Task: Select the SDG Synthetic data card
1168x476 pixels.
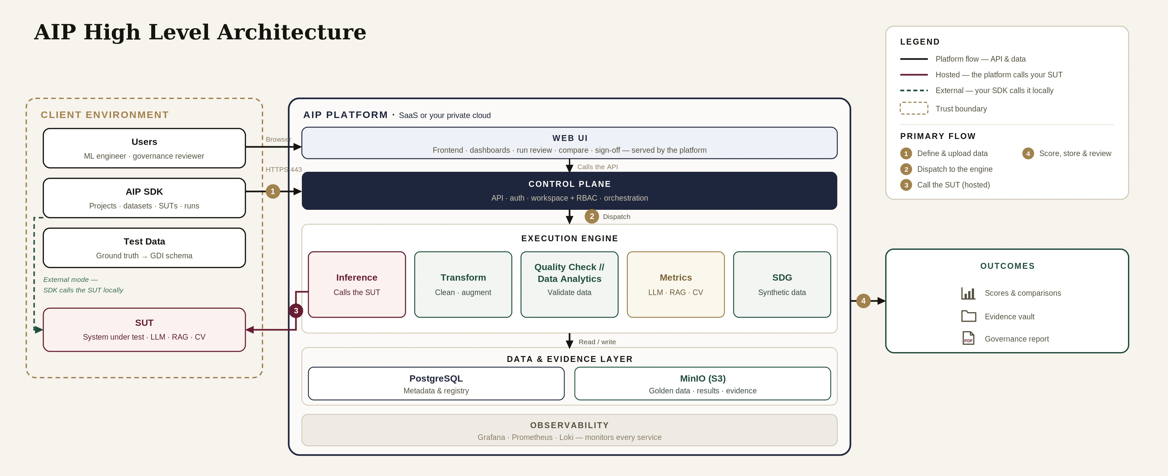Action: click(782, 285)
